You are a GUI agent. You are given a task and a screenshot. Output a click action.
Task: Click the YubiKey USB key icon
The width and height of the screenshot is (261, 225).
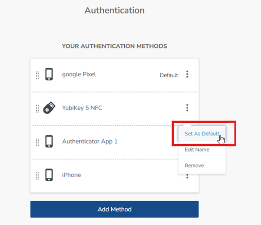49,108
